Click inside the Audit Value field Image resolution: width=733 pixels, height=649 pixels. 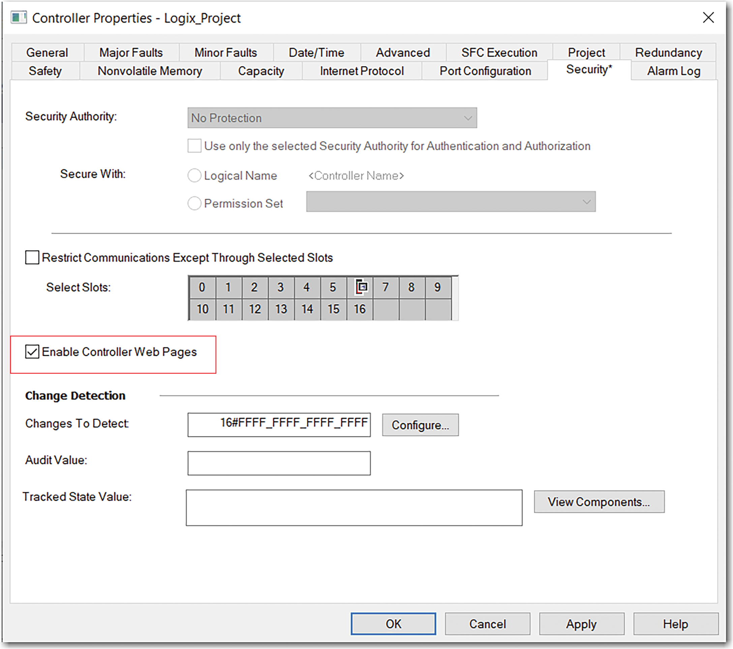(279, 463)
